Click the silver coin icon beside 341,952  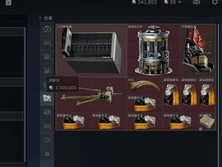click(134, 2)
